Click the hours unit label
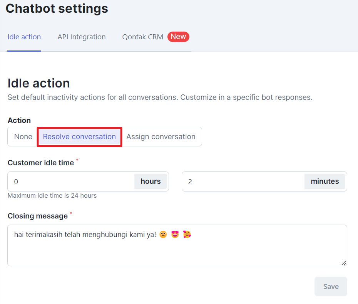 pos(151,181)
